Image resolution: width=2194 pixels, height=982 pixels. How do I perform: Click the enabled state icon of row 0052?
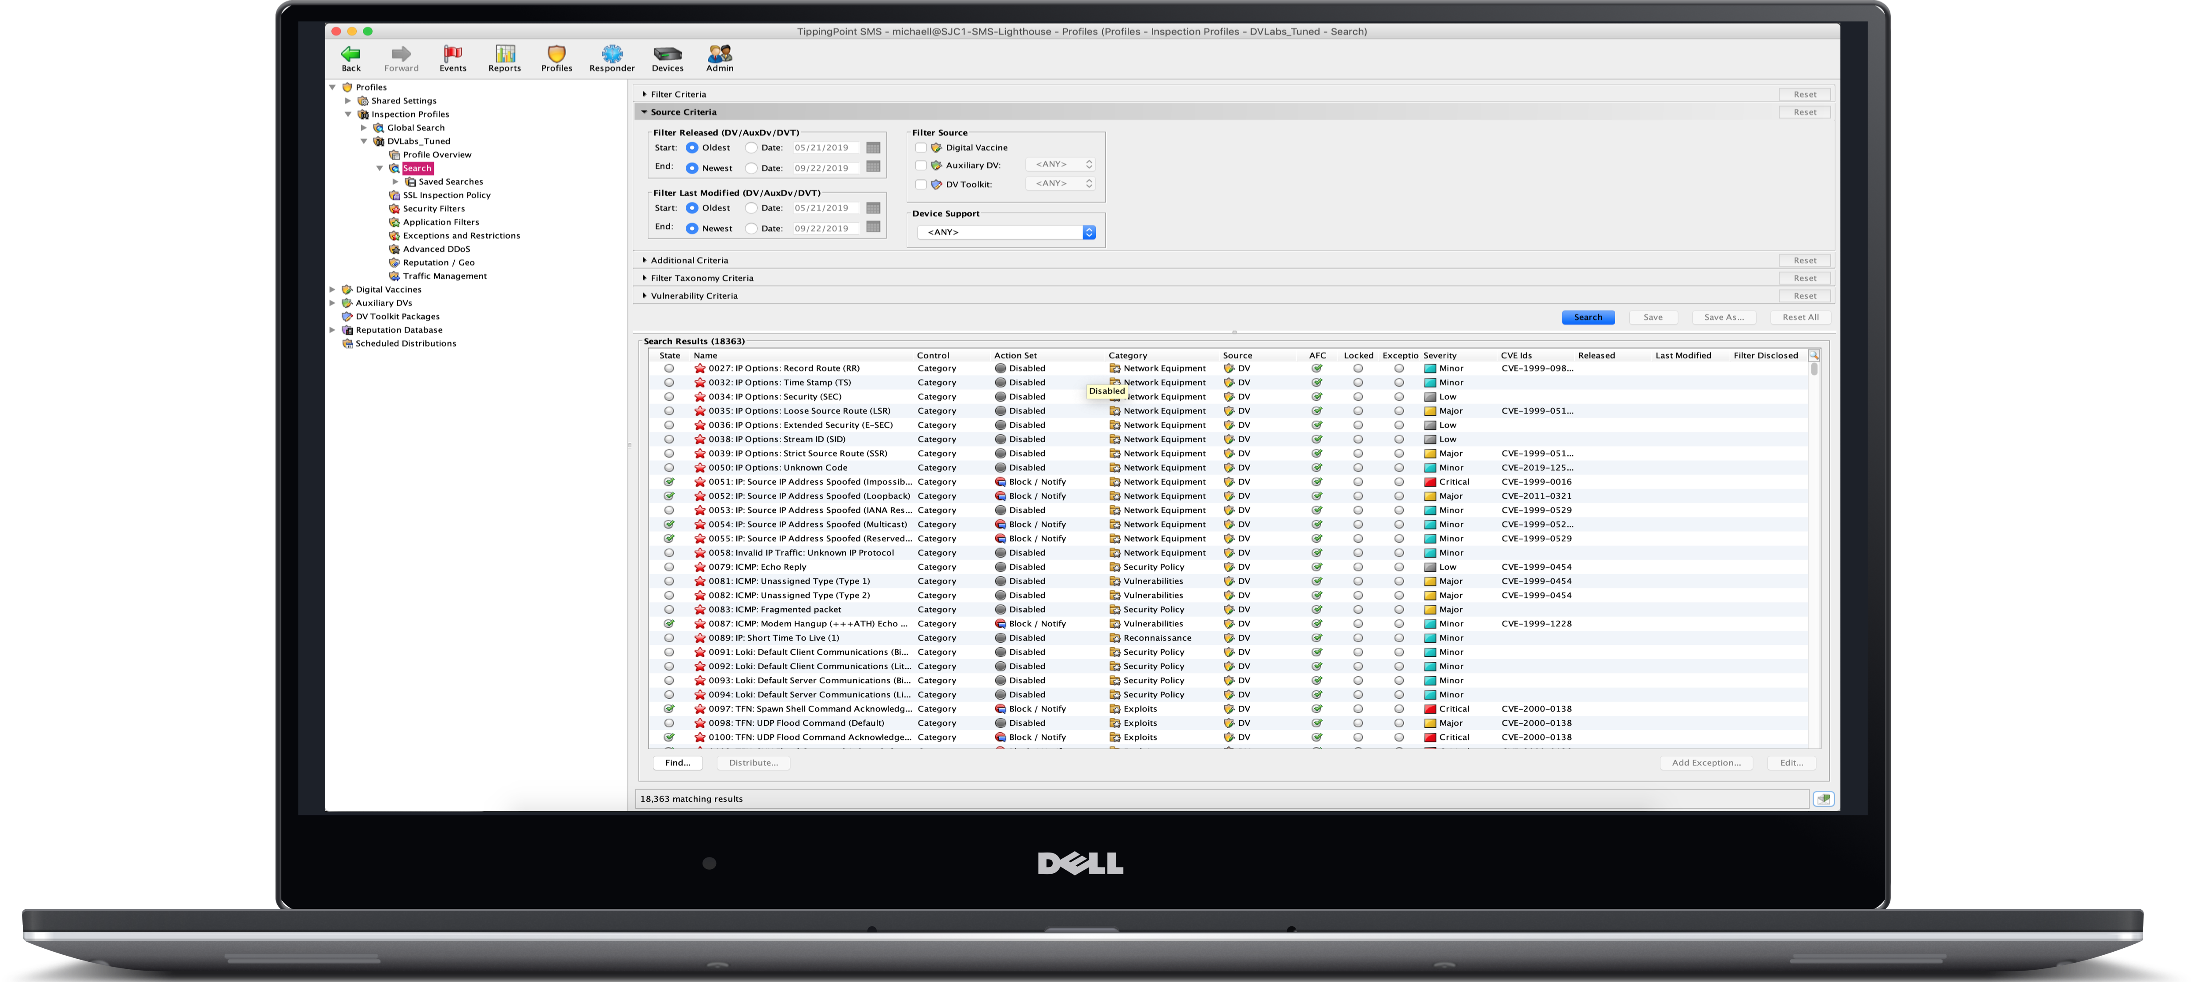[x=670, y=496]
